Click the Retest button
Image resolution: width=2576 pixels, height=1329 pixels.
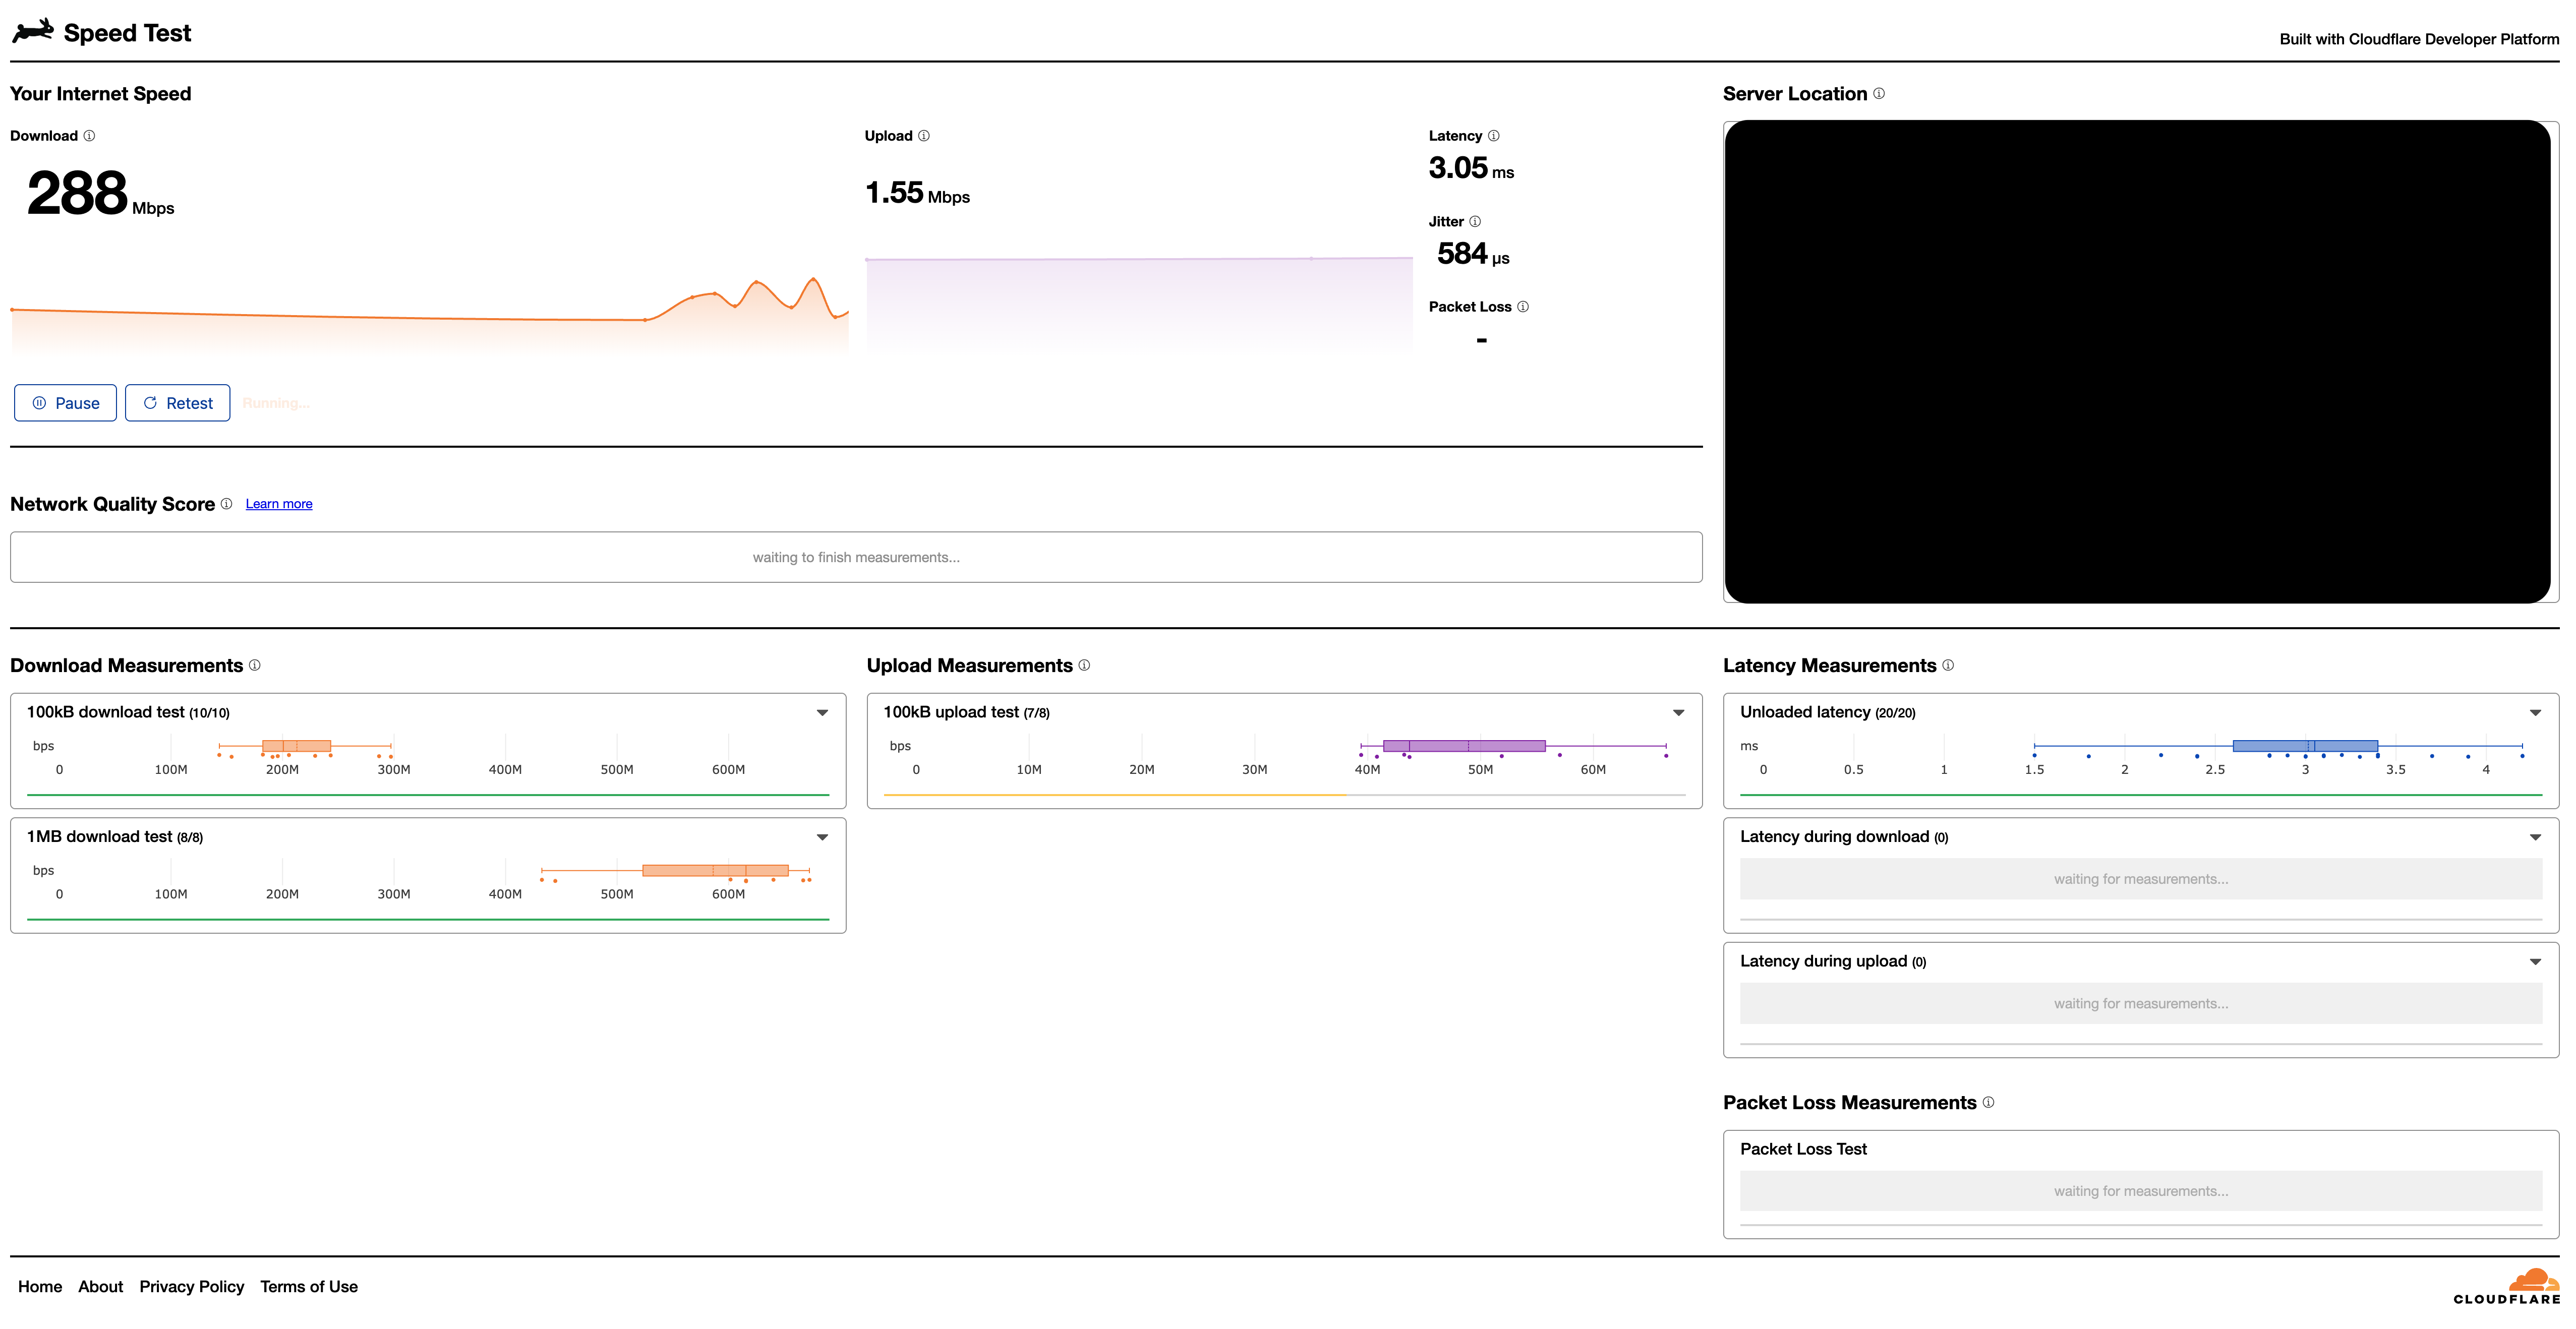pos(178,403)
